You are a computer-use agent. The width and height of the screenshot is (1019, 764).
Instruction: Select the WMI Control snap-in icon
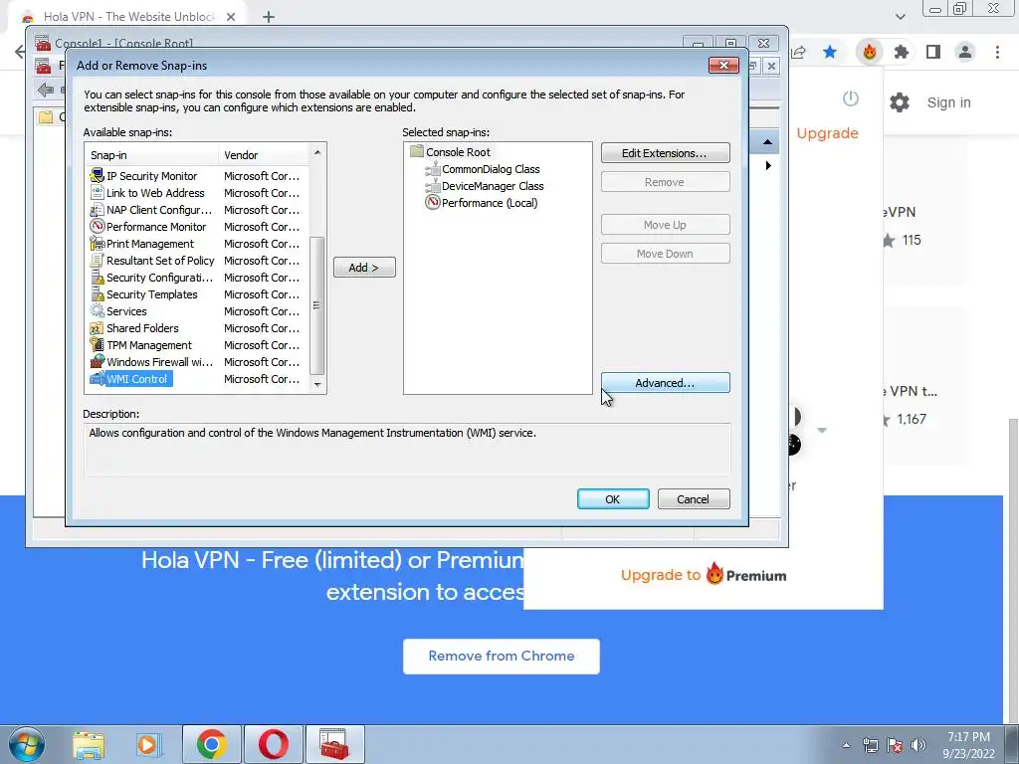coord(97,378)
